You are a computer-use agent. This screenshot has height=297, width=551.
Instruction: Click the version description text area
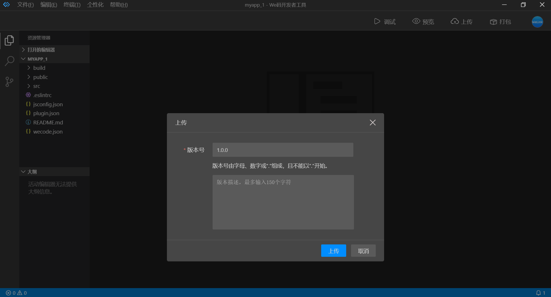pos(283,202)
